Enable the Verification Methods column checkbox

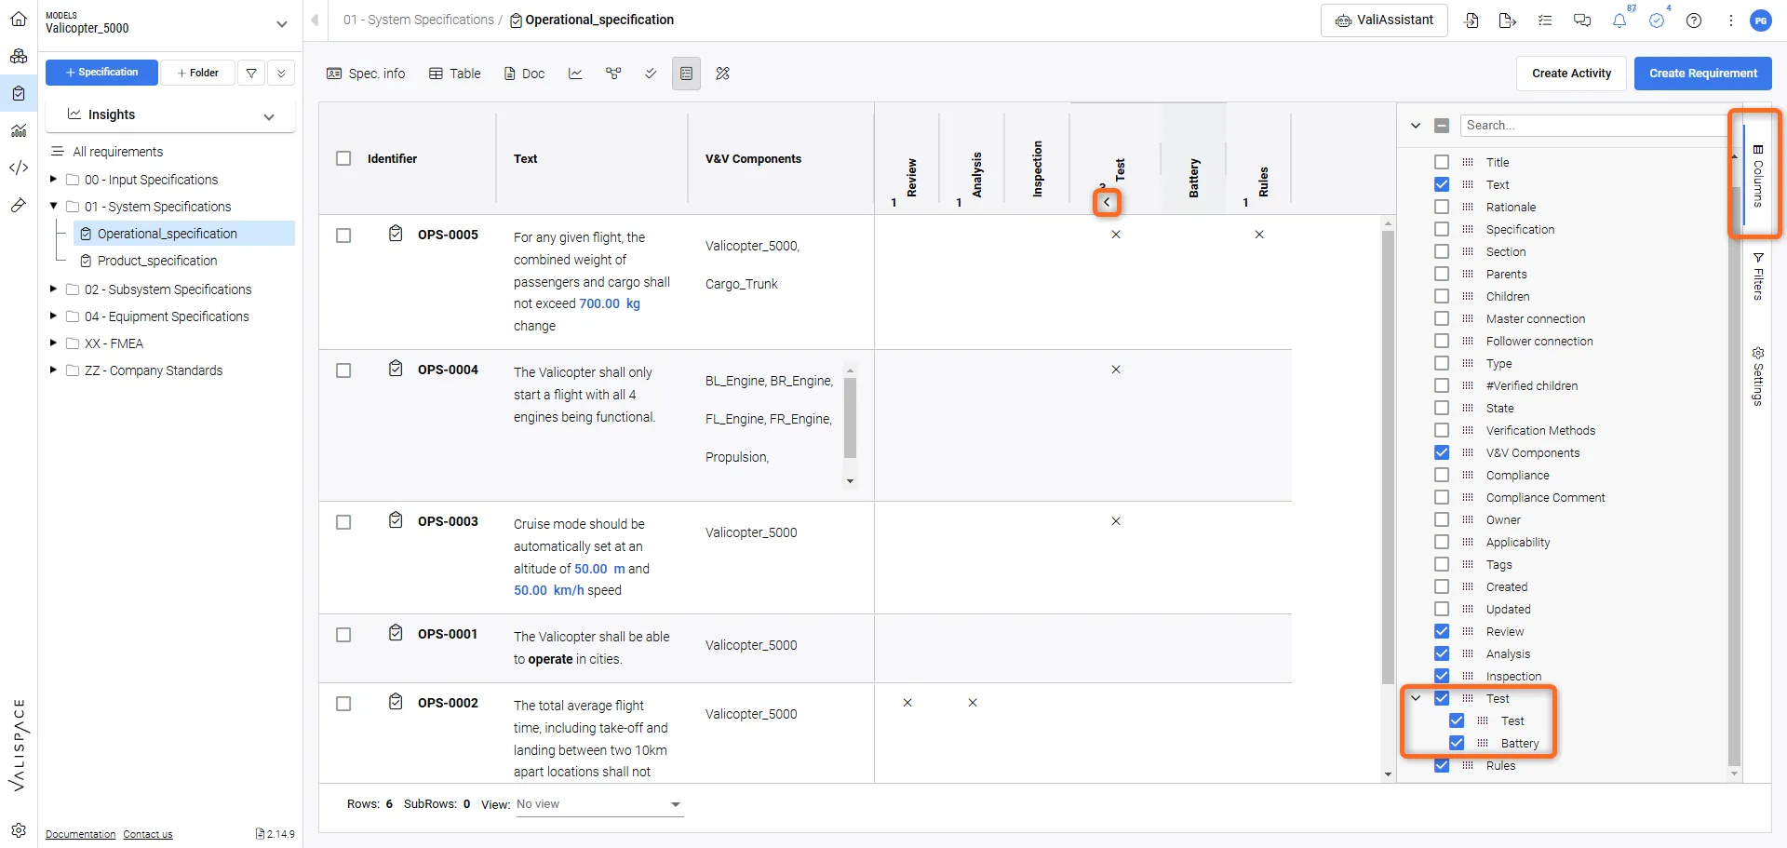[x=1442, y=430]
